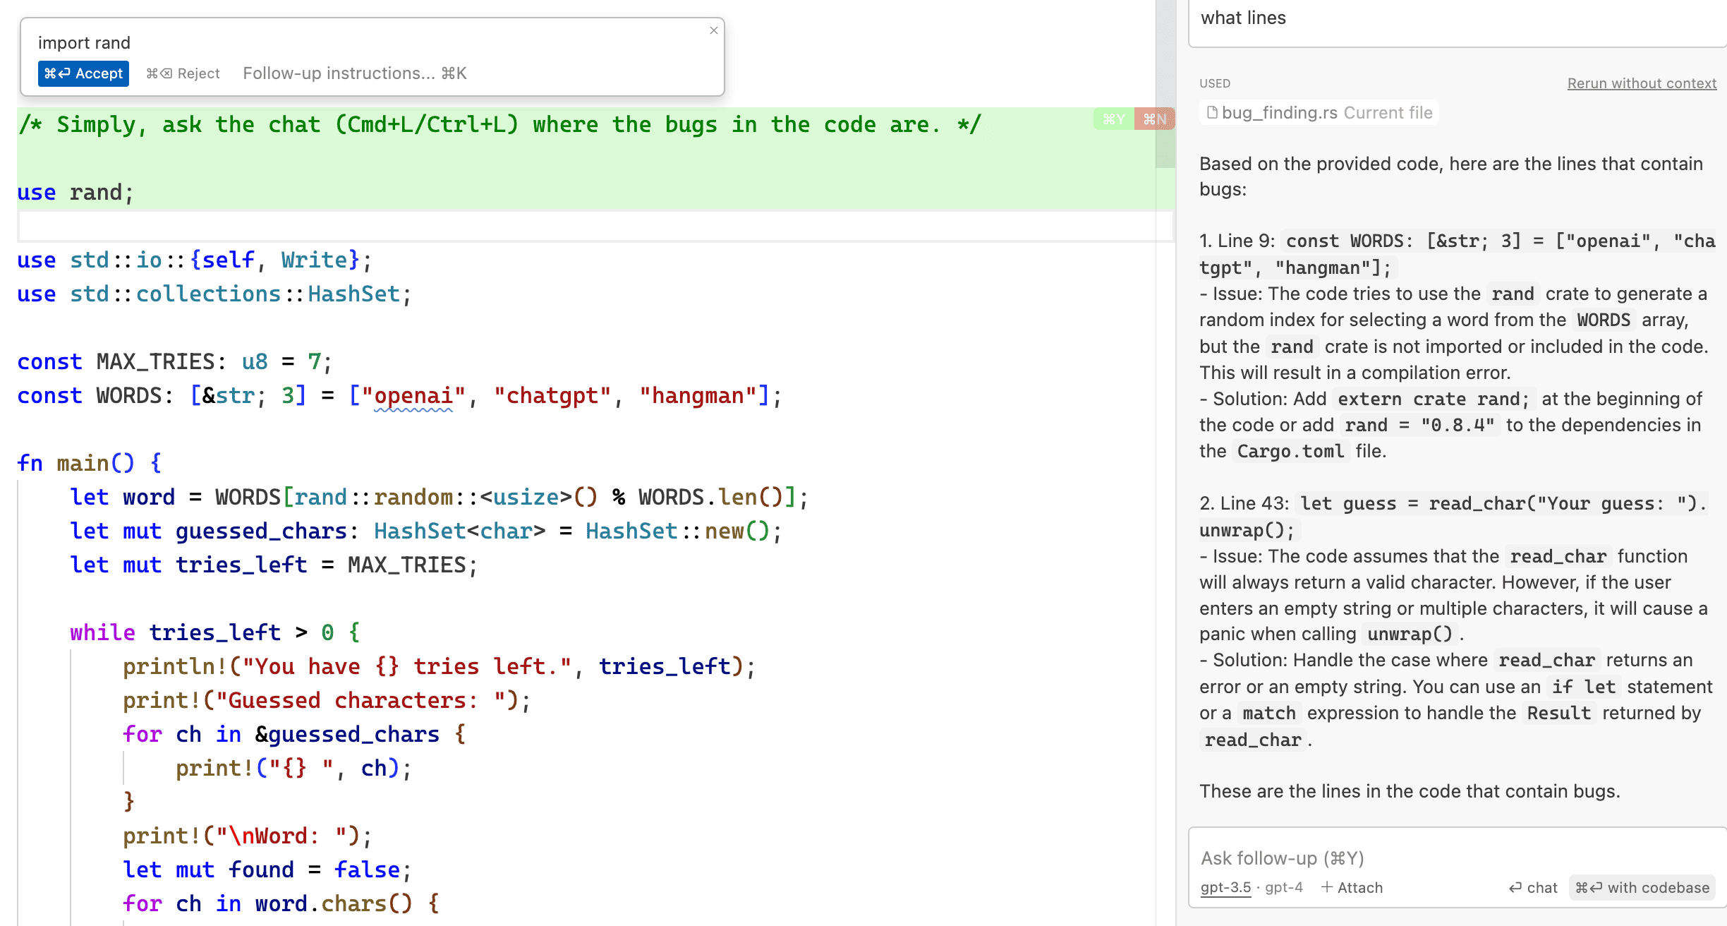Switch the chat model to gpt-4

click(x=1284, y=887)
